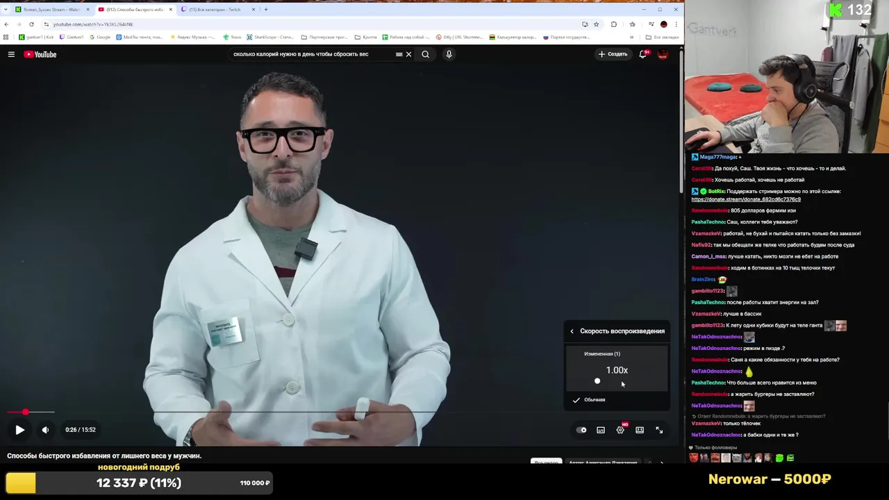Toggle autoplay switch in player
Image resolution: width=889 pixels, height=500 pixels.
pos(581,430)
